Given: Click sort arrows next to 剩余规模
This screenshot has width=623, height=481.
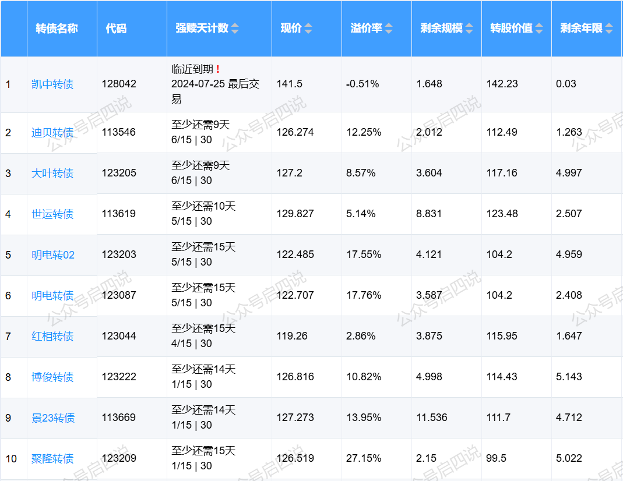Looking at the screenshot, I should (469, 29).
